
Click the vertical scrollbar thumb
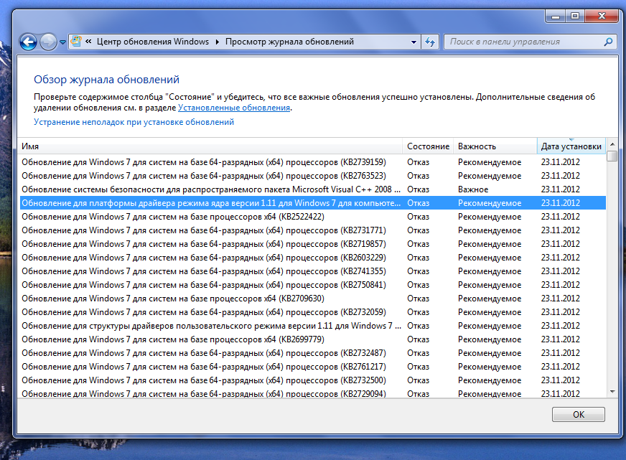612,156
